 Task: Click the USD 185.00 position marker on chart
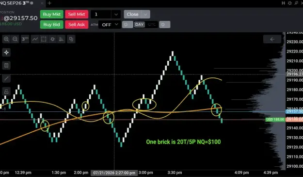275,120
